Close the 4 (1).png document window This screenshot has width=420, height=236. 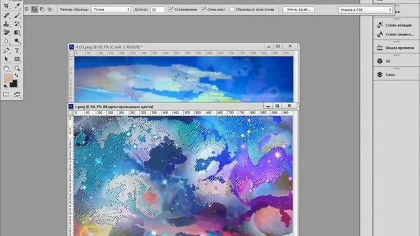click(290, 47)
